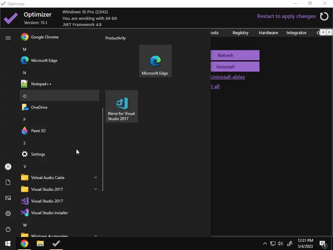This screenshot has height=250, width=333.
Task: Click the network icon in system tray
Action: (x=273, y=243)
